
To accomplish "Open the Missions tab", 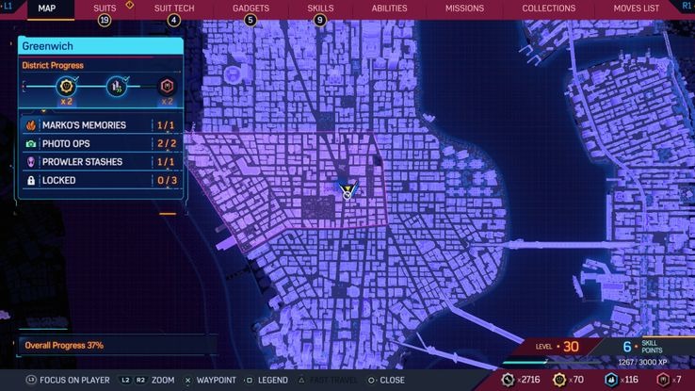I will [464, 8].
